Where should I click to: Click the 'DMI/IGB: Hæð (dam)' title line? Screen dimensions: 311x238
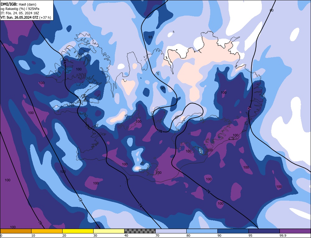18,4
